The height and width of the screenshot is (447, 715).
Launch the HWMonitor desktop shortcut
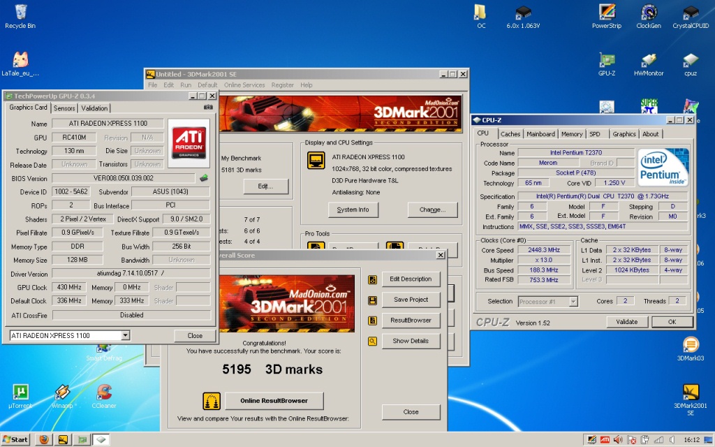(x=649, y=64)
